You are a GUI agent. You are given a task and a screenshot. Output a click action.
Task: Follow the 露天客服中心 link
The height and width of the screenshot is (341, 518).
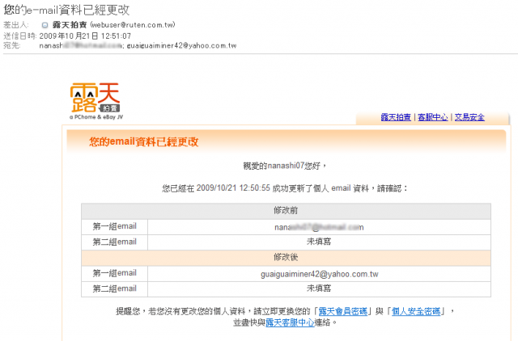pos(290,322)
